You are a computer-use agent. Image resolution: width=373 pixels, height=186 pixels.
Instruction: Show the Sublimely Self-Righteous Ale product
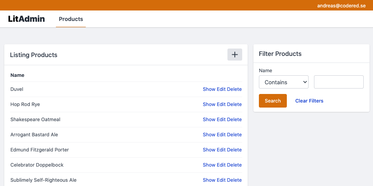[x=209, y=180]
